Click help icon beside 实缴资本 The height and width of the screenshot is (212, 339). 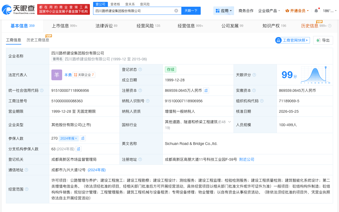click(x=254, y=90)
